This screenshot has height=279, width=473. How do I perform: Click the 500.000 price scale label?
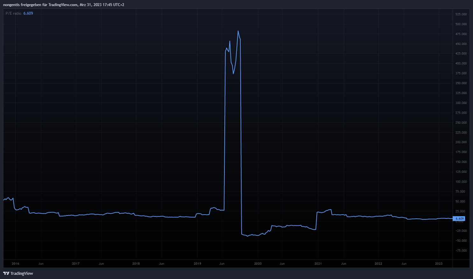(461, 24)
